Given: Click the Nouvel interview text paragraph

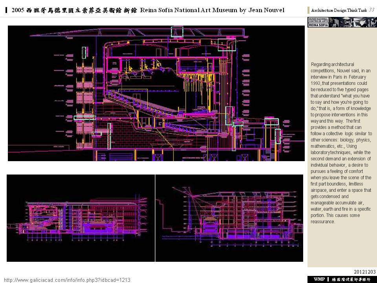Looking at the screenshot, I should click(341, 143).
